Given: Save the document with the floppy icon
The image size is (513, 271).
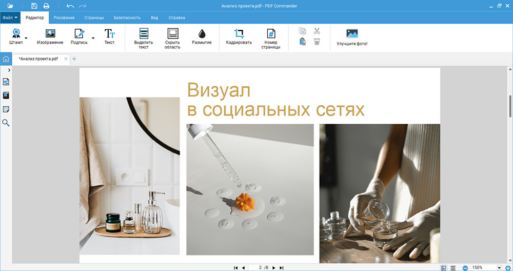Looking at the screenshot, I should [34, 6].
